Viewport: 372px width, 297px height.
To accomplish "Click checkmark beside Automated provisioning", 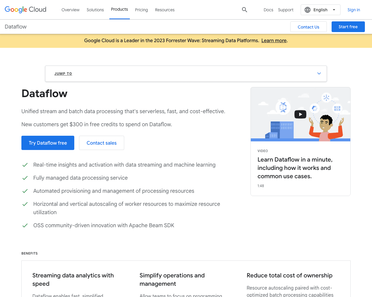I will pyautogui.click(x=25, y=191).
